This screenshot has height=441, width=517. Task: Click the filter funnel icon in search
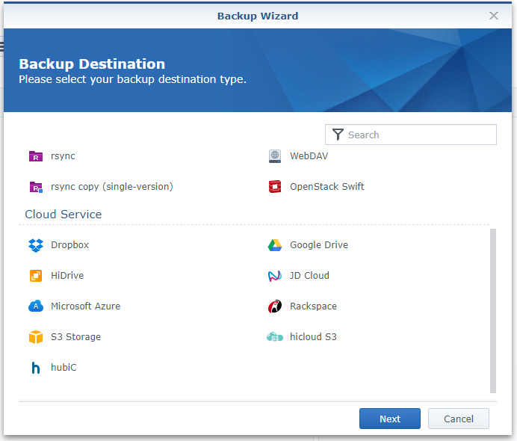tap(338, 135)
